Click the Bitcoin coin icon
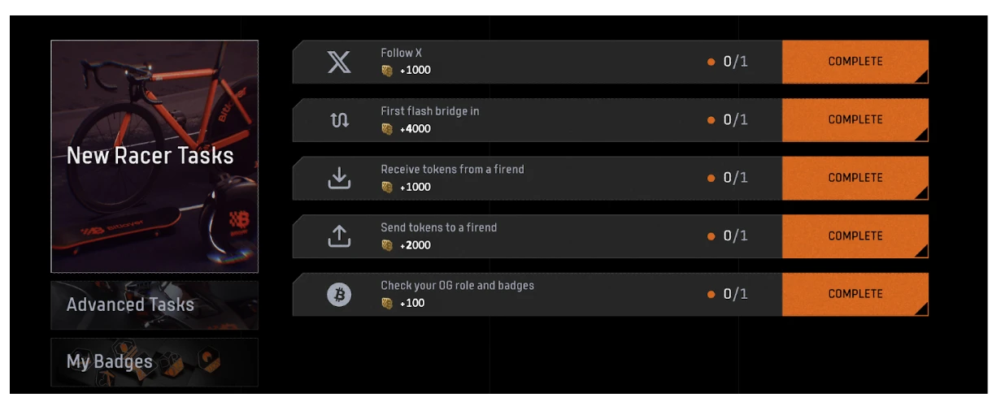This screenshot has width=1005, height=406. [339, 295]
